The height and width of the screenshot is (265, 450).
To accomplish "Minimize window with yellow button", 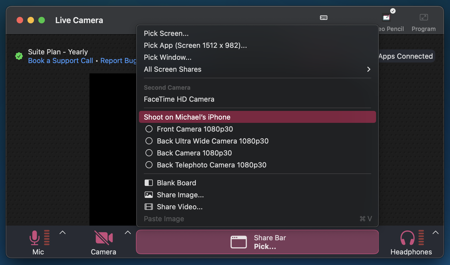I will 31,20.
